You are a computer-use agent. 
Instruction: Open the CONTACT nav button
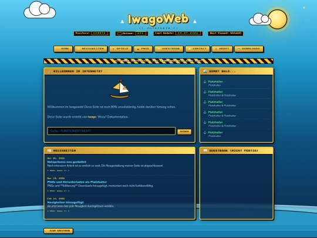point(197,49)
